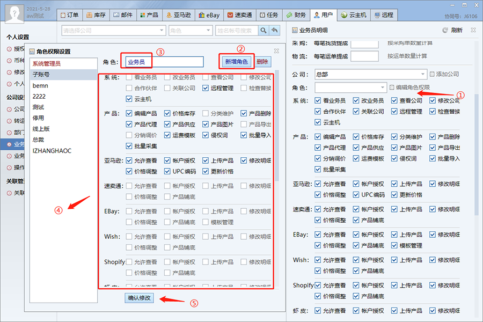This screenshot has width=483, height=322.
Task: Open 订单 from its clipboard icon
Action: (63, 15)
